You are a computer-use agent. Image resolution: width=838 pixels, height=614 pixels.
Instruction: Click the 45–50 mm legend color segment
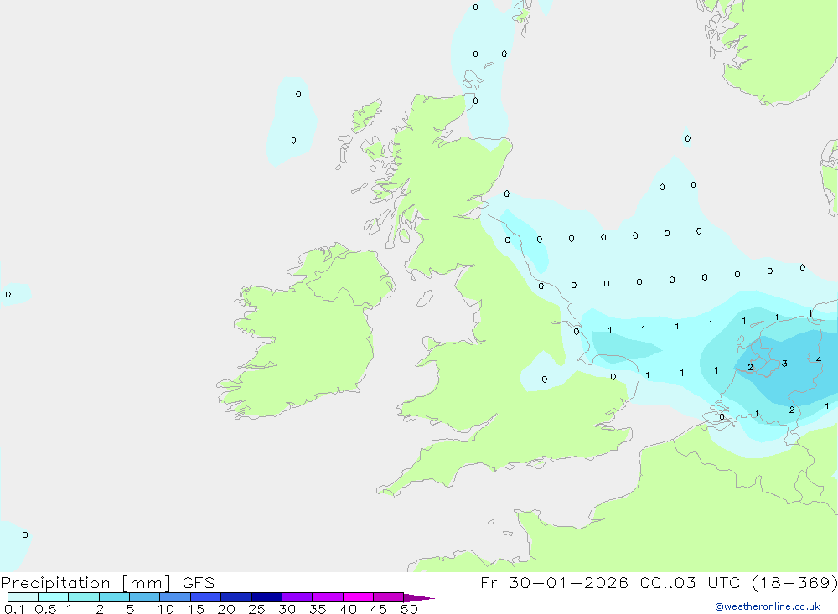pos(389,597)
